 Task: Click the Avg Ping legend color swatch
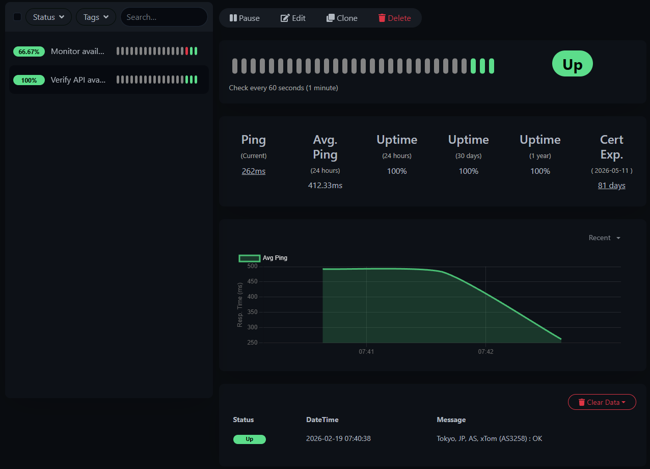coord(249,258)
